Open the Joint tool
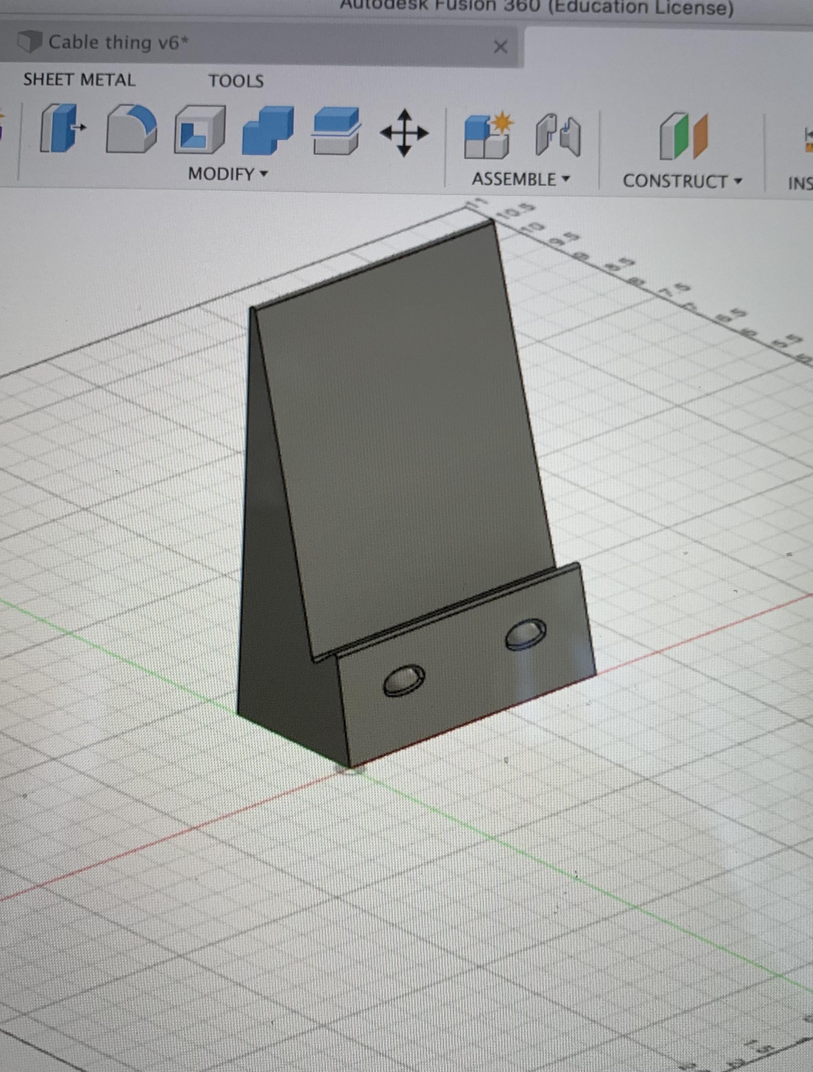Screen dimensions: 813x1072 [558, 136]
